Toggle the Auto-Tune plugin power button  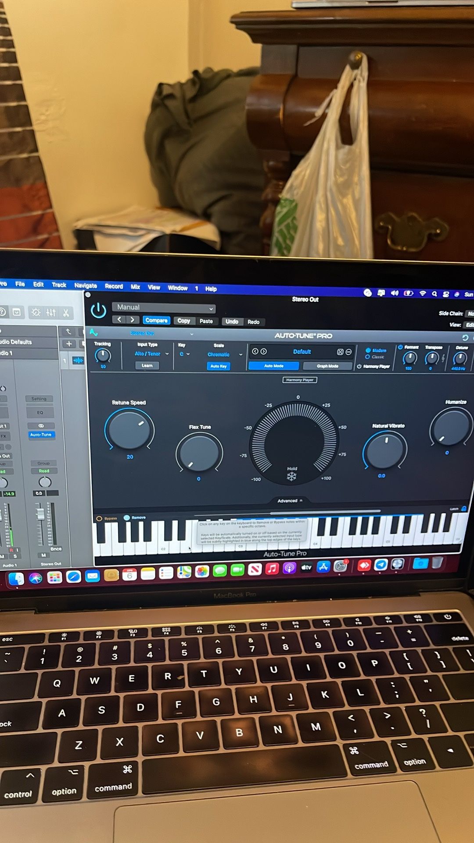pyautogui.click(x=98, y=310)
